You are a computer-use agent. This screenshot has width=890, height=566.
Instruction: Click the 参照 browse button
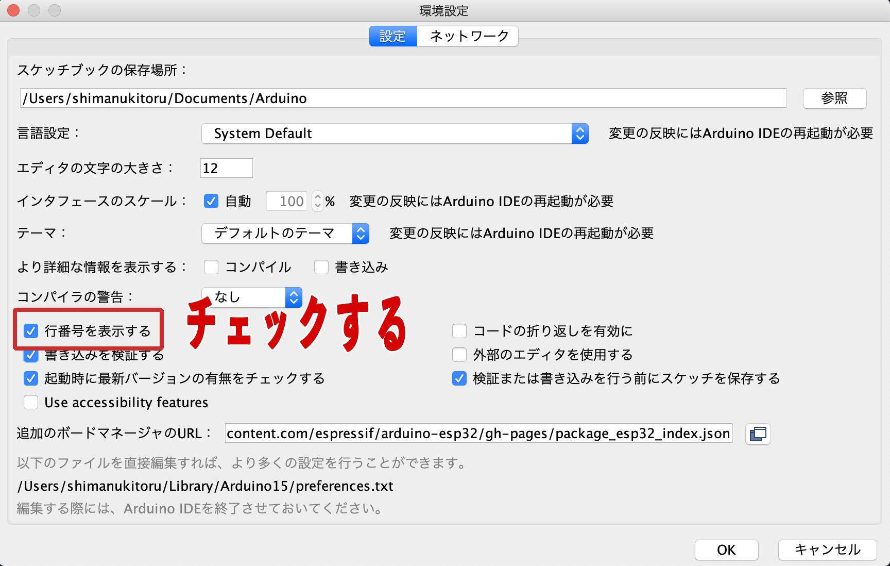(834, 98)
